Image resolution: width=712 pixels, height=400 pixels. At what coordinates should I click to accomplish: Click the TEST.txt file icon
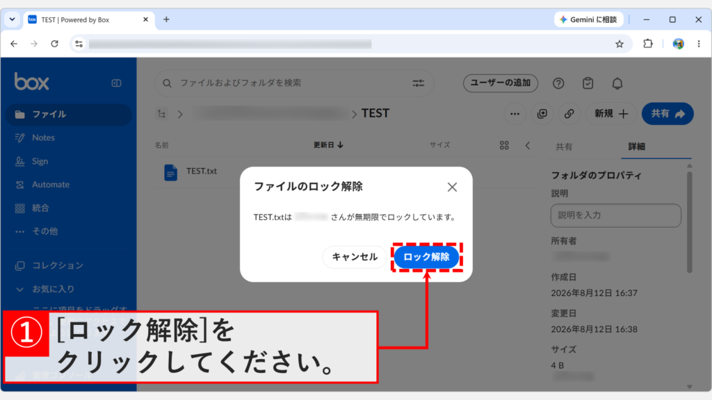click(x=171, y=172)
